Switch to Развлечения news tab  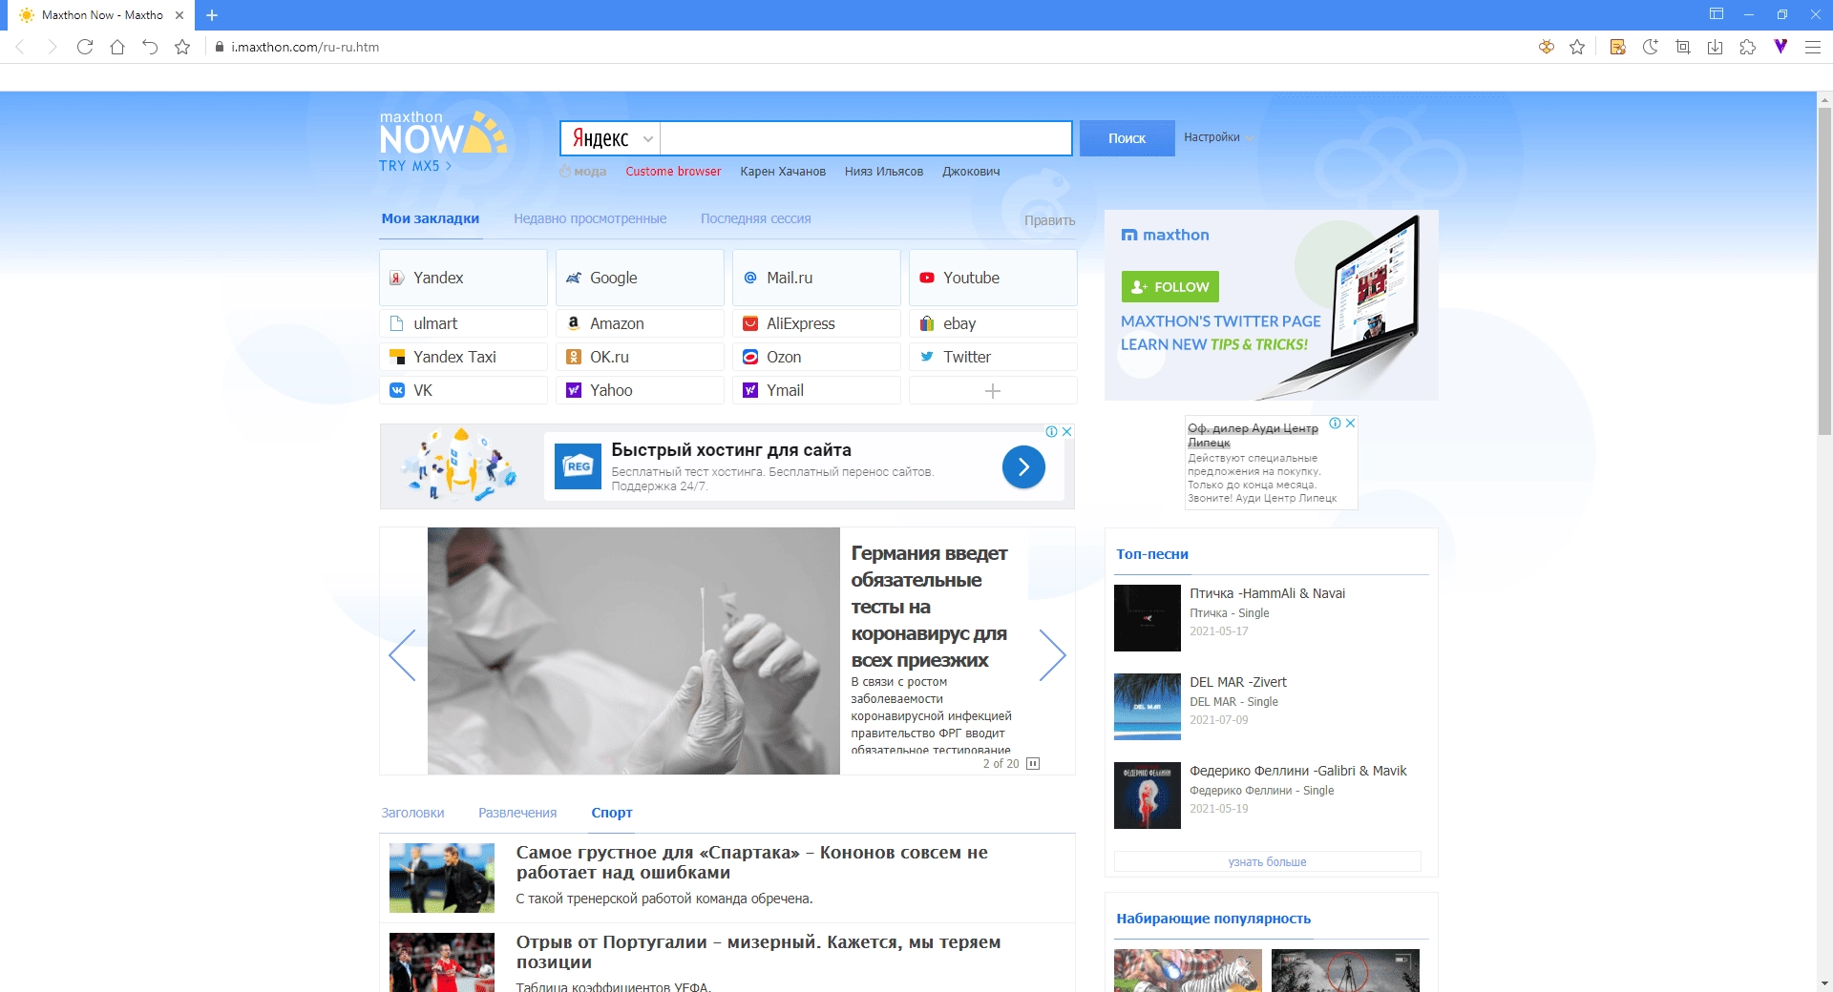[x=517, y=813]
